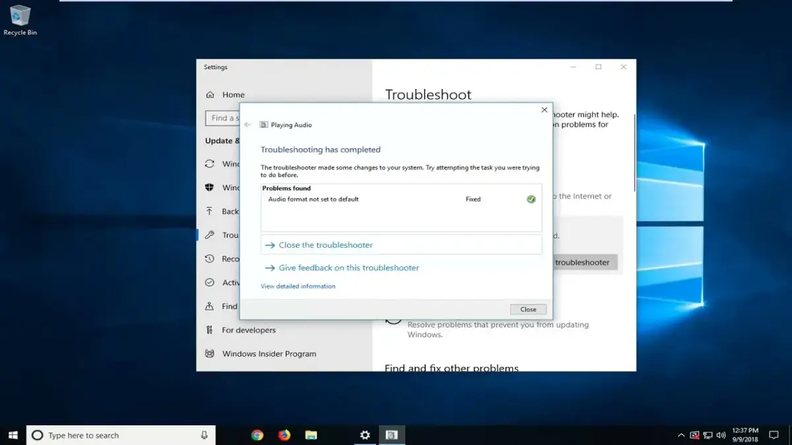Viewport: 792px width, 445px height.
Task: Select the Backup upload-arrow icon
Action: tap(211, 211)
